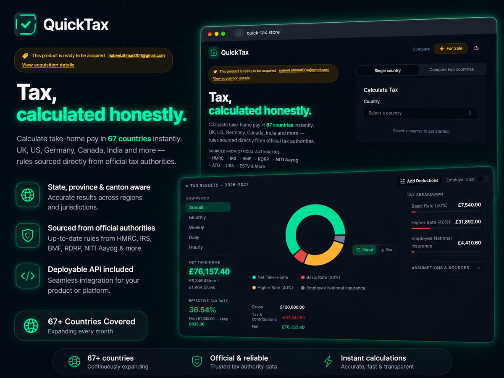Switch chart to Bar view

[x=386, y=250]
